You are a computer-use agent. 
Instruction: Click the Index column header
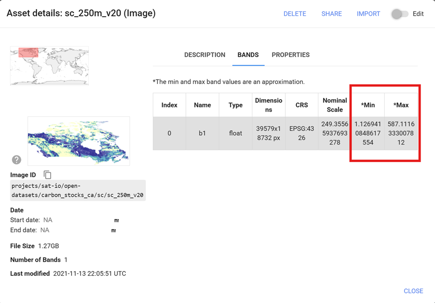[x=169, y=105]
